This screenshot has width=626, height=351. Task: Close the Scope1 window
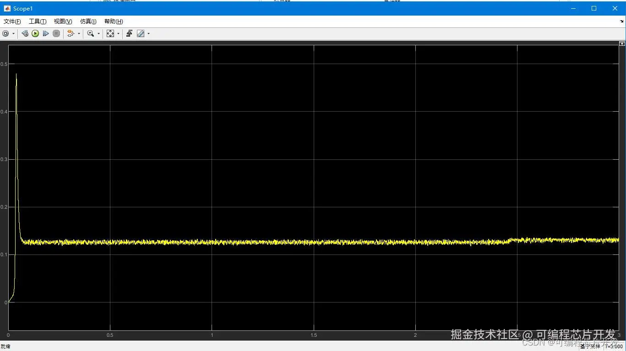point(615,8)
